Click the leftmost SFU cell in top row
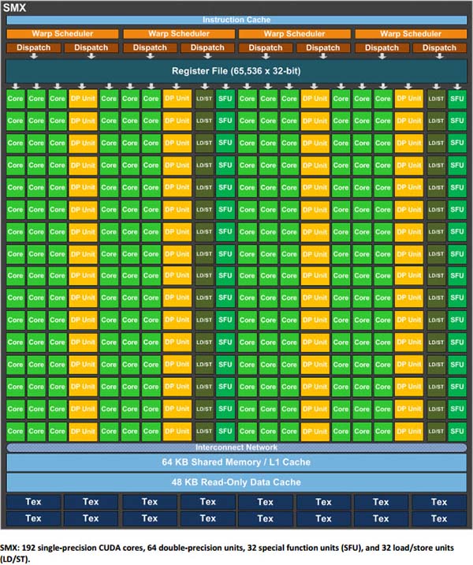Screen dimensions: 473x565 (225, 99)
